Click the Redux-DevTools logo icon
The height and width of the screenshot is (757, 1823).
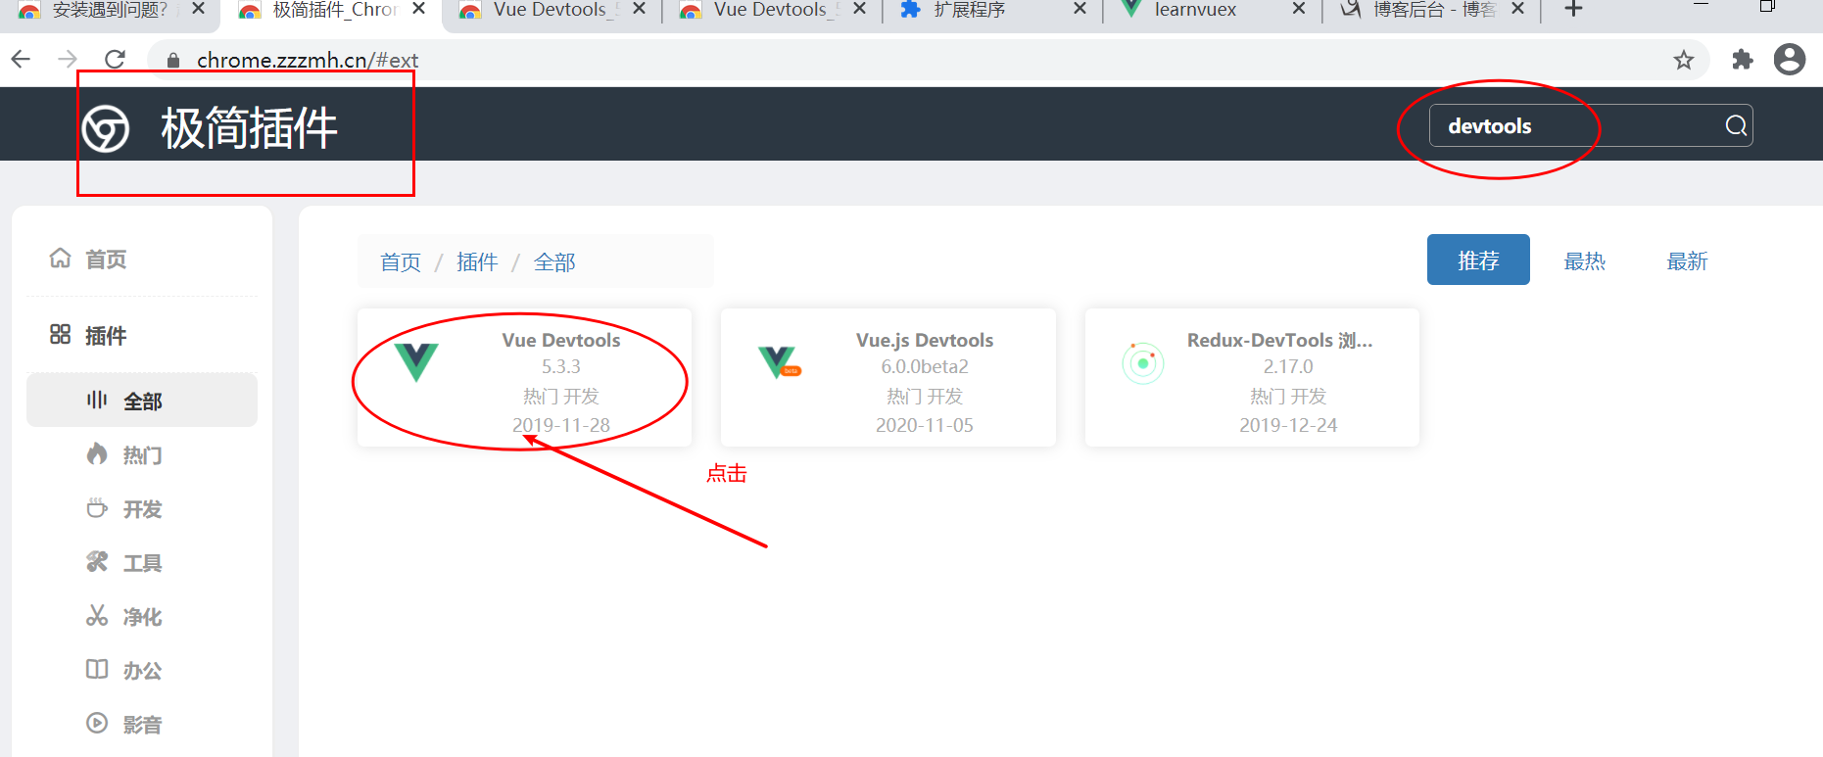pyautogui.click(x=1143, y=363)
